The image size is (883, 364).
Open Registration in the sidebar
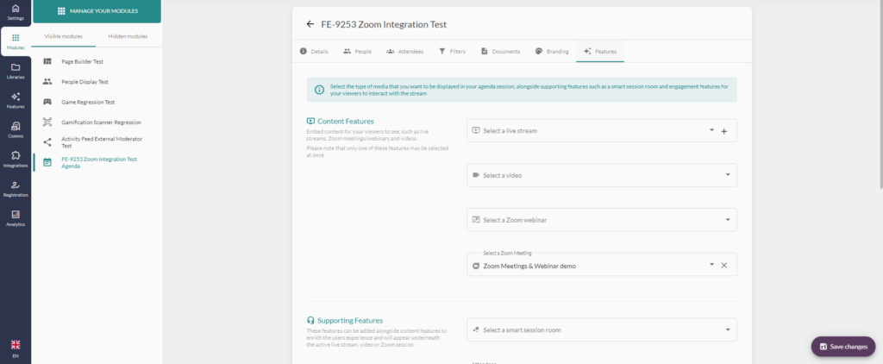tap(16, 189)
